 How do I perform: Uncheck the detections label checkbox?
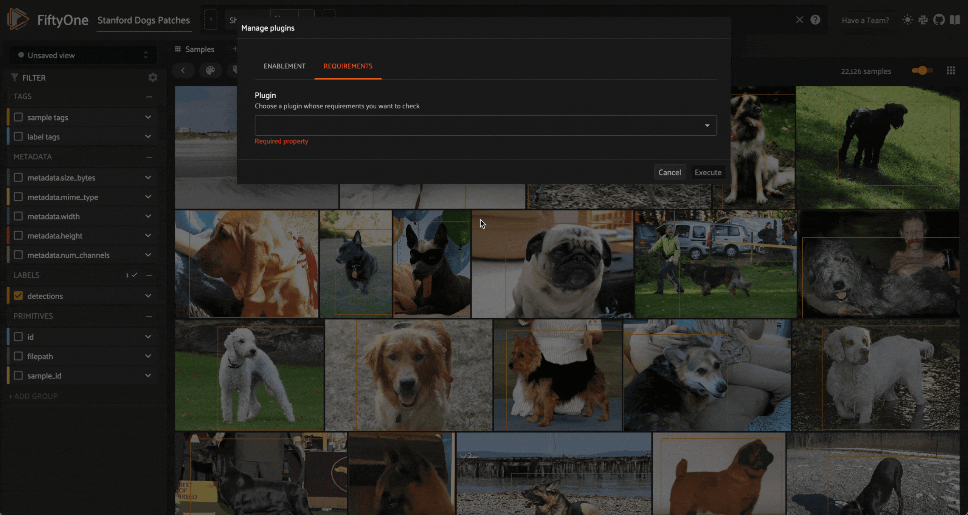(18, 296)
